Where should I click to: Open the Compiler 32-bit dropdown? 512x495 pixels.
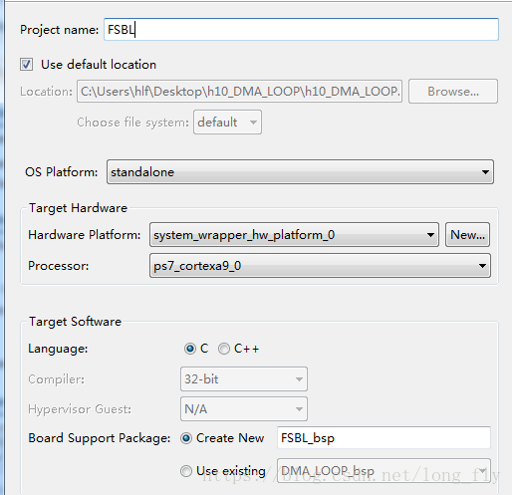(x=244, y=378)
